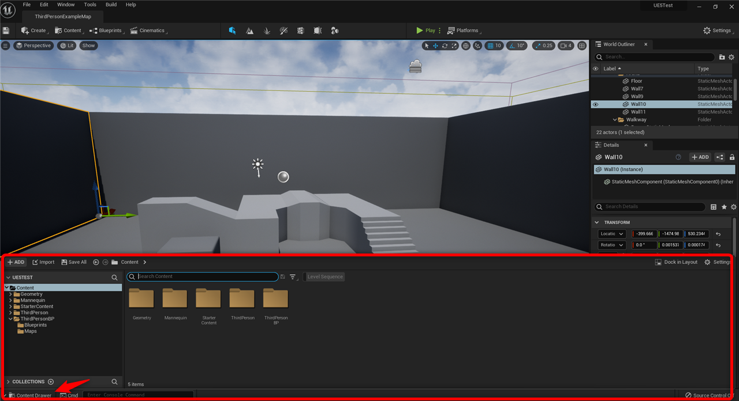Select the Mesh Paint mode icon

(283, 31)
